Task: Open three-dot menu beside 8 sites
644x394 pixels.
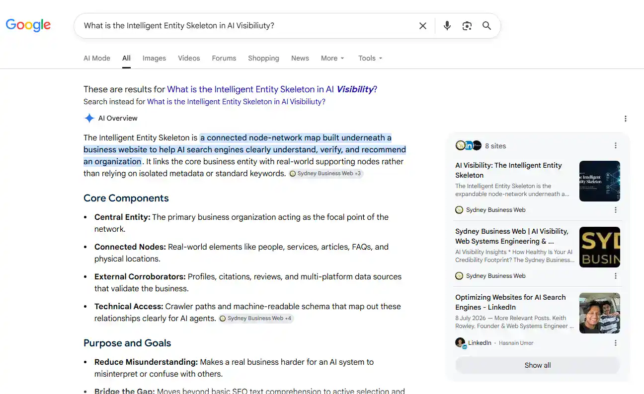Action: click(616, 145)
